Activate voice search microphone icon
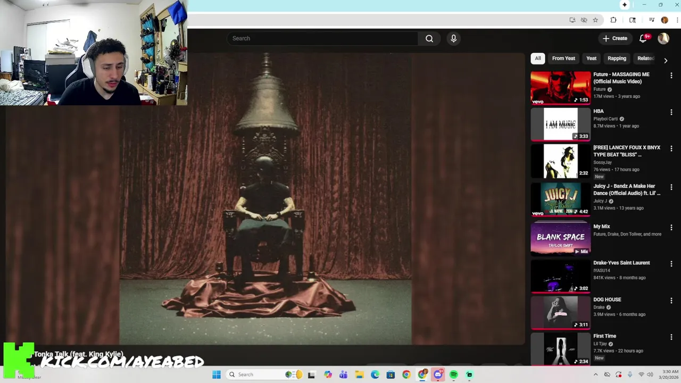Image resolution: width=681 pixels, height=383 pixels. (x=453, y=38)
